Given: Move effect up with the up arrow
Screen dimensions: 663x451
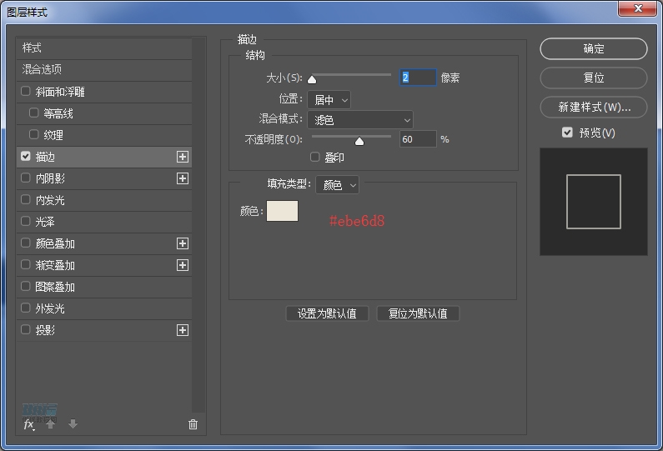Looking at the screenshot, I should tap(51, 424).
